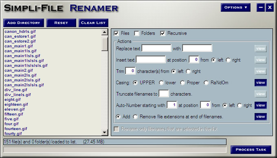The image size is (277, 158).
Task: Select can_estore1.gif in the list
Action: 20,36
